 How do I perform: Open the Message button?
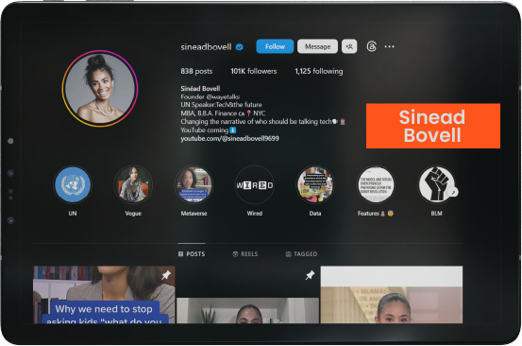tap(317, 46)
